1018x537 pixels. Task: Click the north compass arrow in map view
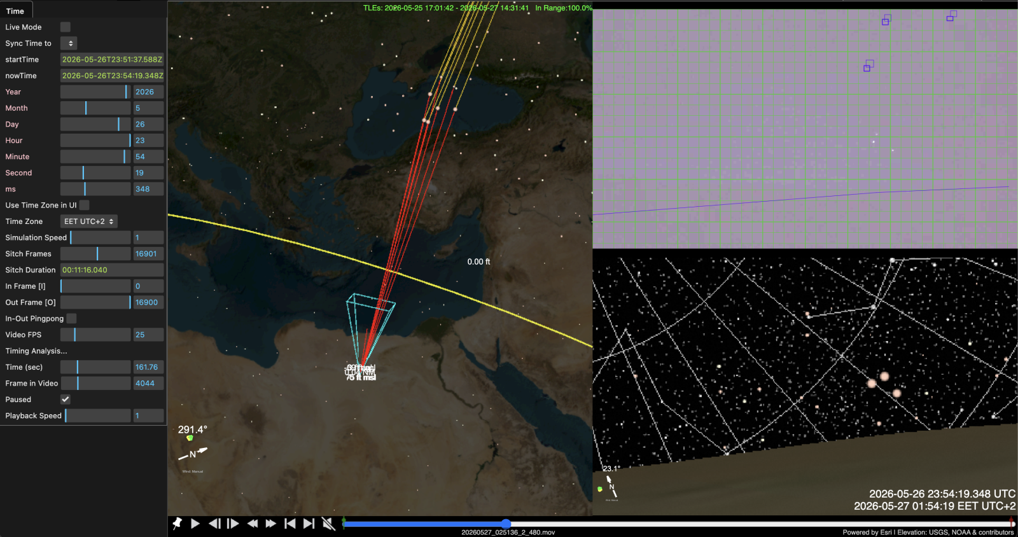[x=193, y=454]
